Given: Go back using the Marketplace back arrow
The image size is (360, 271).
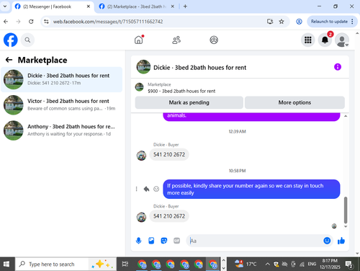Looking at the screenshot, I should point(9,60).
